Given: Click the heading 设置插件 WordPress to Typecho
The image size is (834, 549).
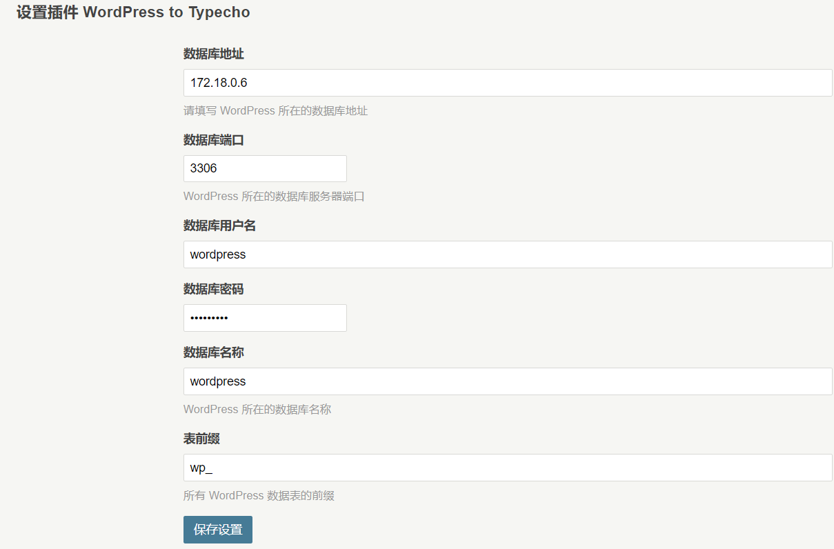Looking at the screenshot, I should tap(133, 12).
